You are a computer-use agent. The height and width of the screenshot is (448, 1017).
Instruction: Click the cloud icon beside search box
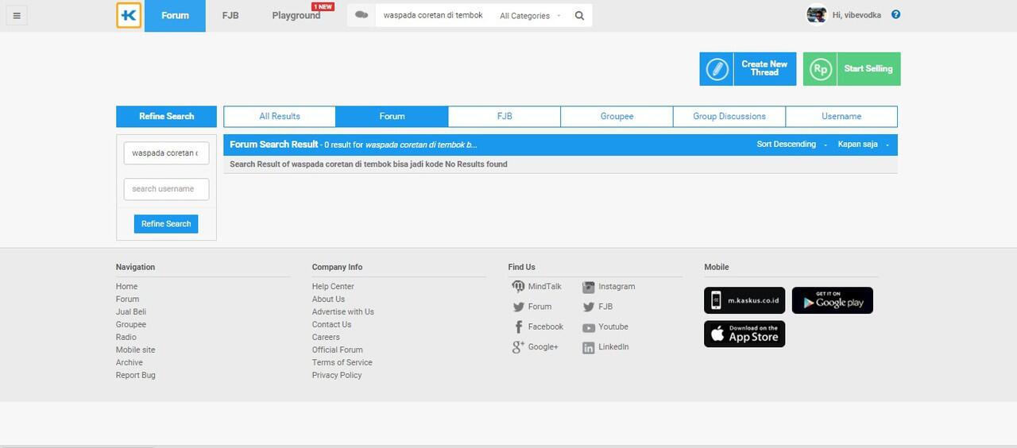[362, 15]
